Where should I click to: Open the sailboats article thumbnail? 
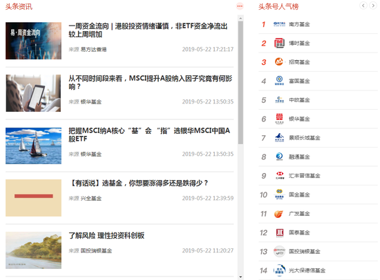tap(33, 146)
